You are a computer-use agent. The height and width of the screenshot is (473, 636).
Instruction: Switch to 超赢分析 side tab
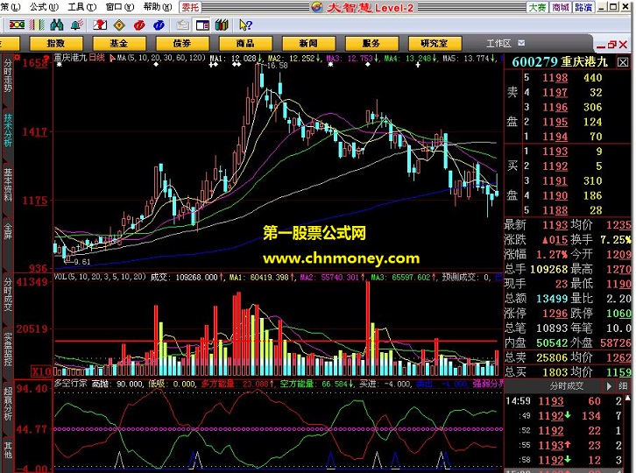[8, 404]
